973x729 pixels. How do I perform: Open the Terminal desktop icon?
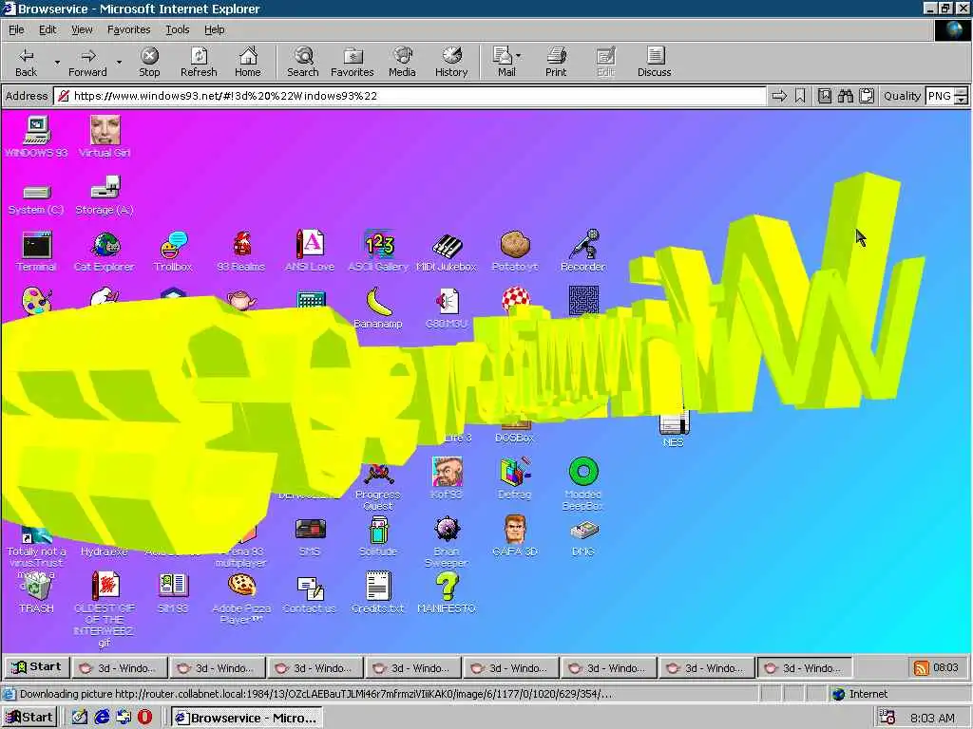coord(37,252)
